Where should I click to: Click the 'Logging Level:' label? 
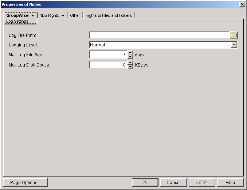[23, 45]
